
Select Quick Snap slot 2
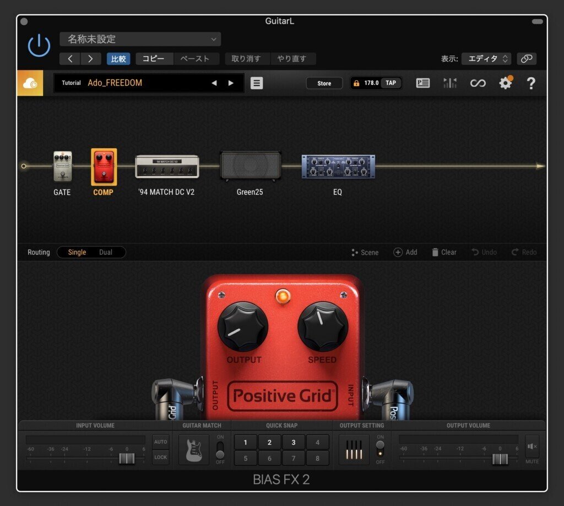tap(269, 442)
